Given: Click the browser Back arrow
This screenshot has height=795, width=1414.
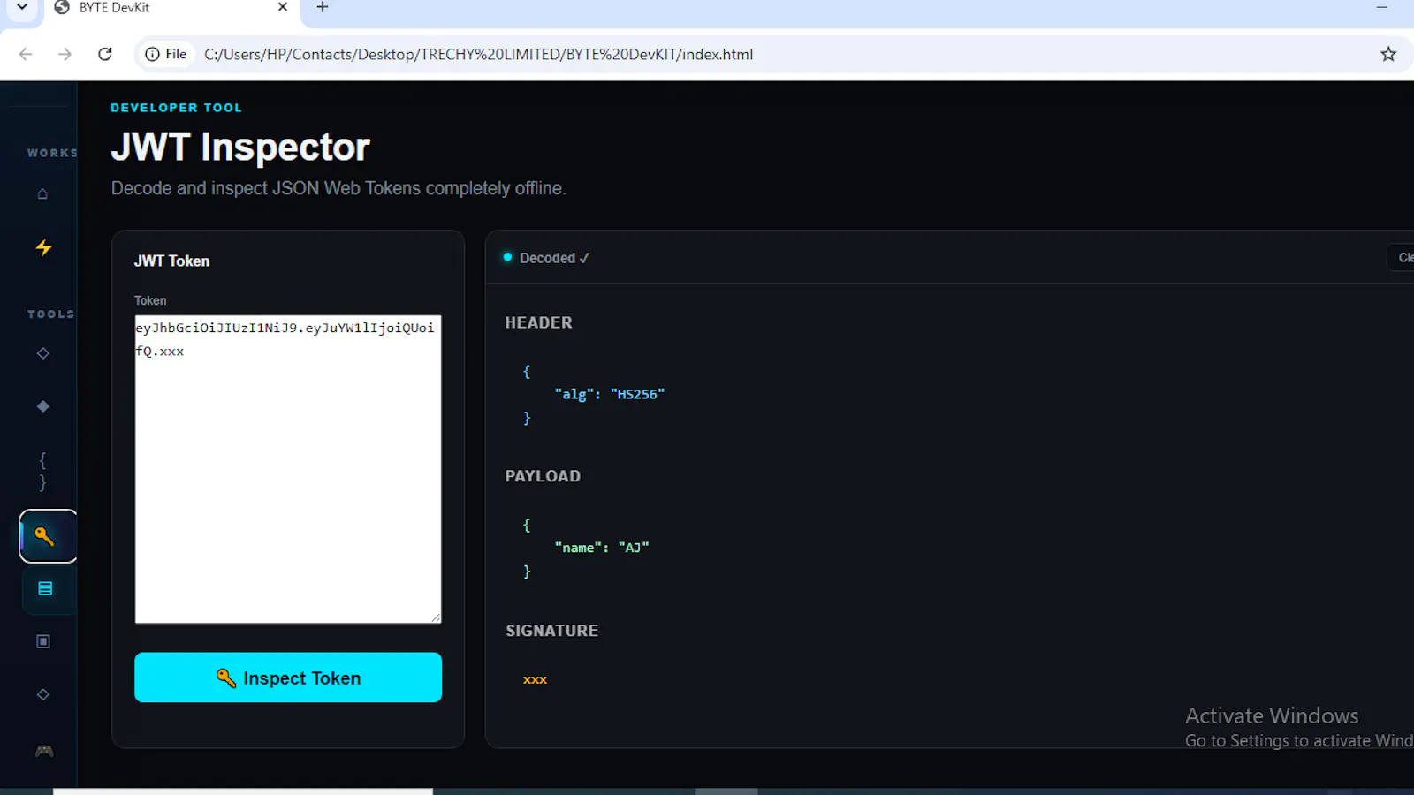Looking at the screenshot, I should tap(26, 54).
